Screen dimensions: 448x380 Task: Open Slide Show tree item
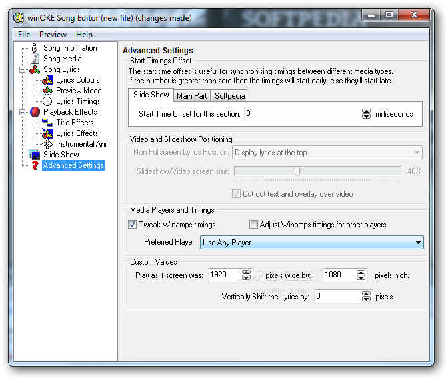tap(61, 155)
